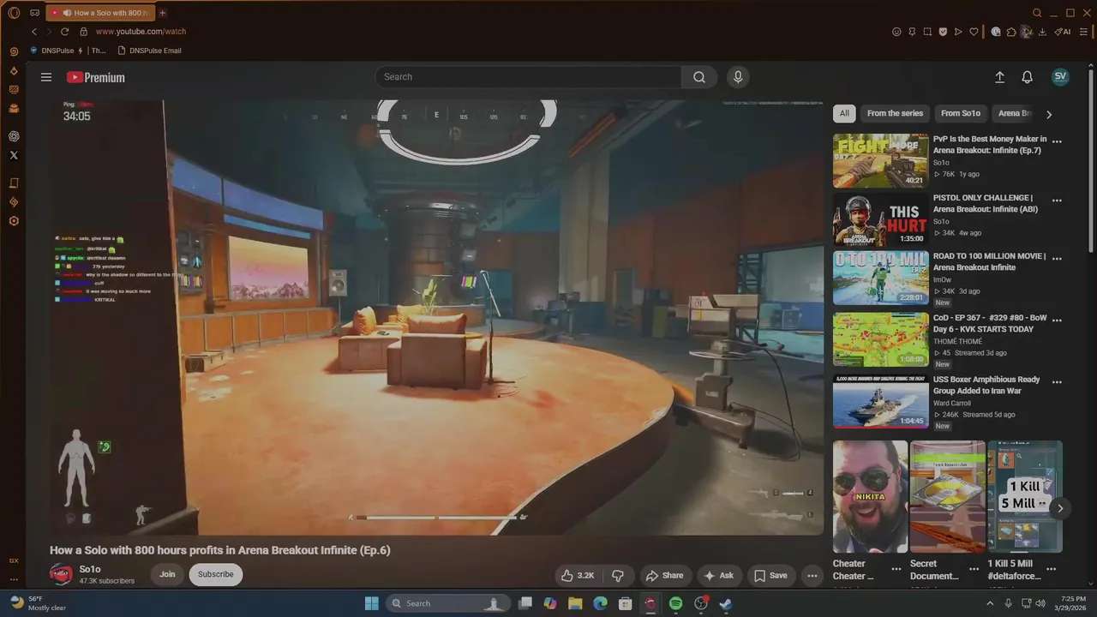Open YouTube create upload icon

[x=999, y=77]
